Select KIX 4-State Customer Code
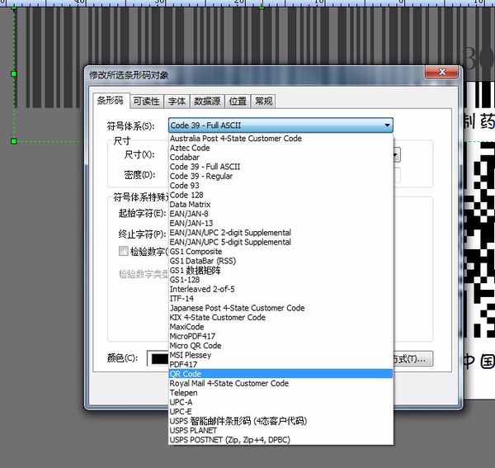The width and height of the screenshot is (495, 468). [280, 318]
